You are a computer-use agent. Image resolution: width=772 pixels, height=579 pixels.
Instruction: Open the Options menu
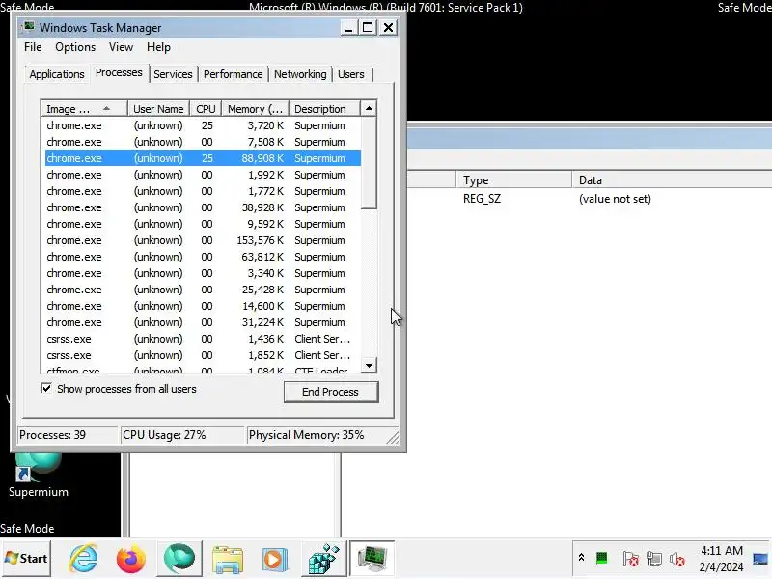click(75, 47)
